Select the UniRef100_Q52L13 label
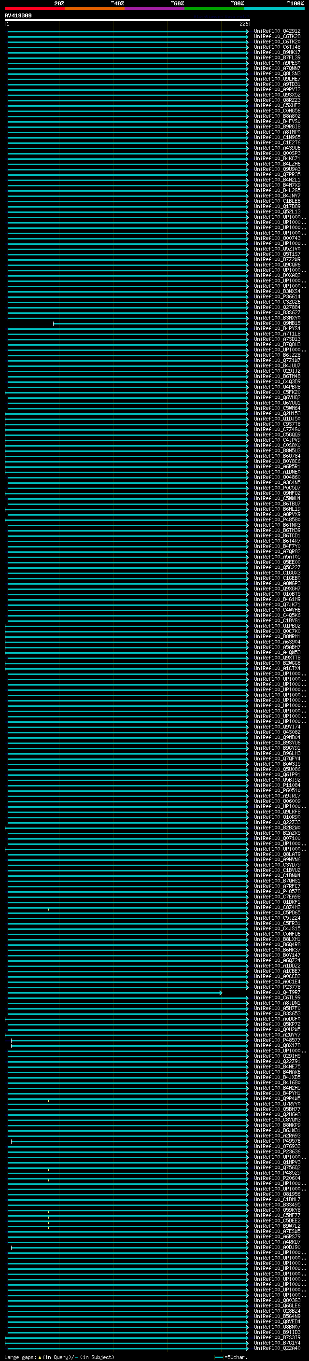 pyautogui.click(x=277, y=211)
